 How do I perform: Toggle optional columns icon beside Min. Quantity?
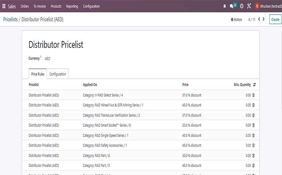[254, 84]
